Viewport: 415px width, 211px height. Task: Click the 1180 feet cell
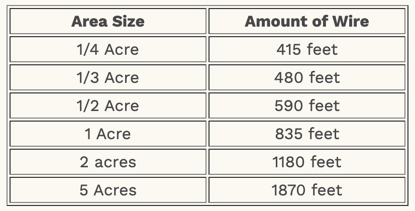pyautogui.click(x=306, y=162)
